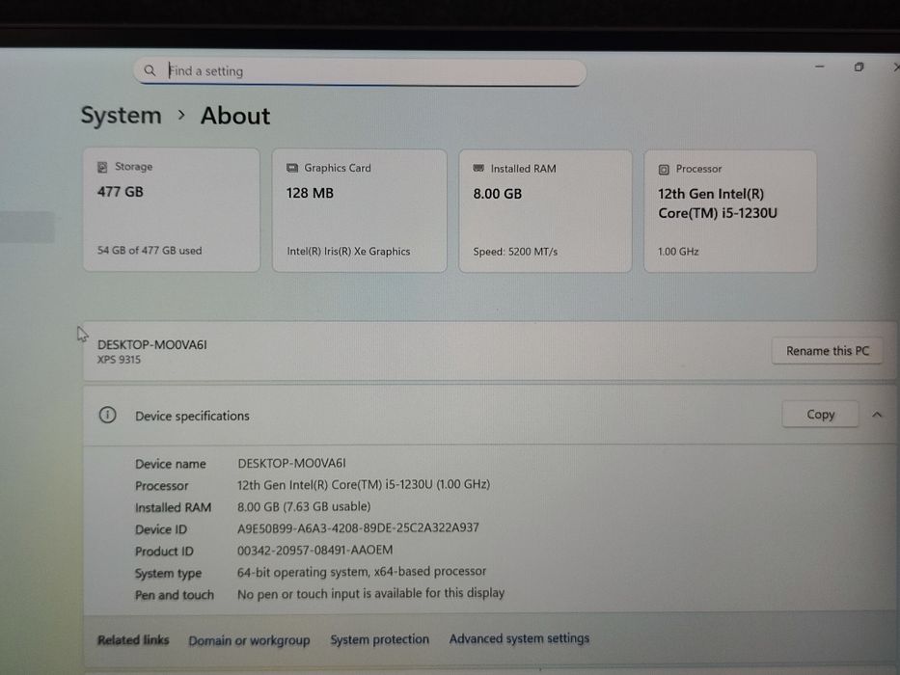
Task: Click the Graphics Card icon
Action: click(x=292, y=168)
